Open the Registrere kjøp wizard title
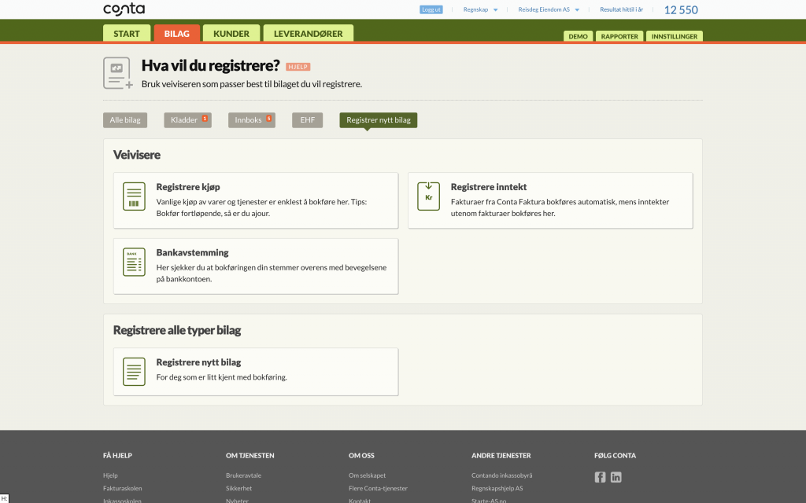806x503 pixels. [x=188, y=187]
